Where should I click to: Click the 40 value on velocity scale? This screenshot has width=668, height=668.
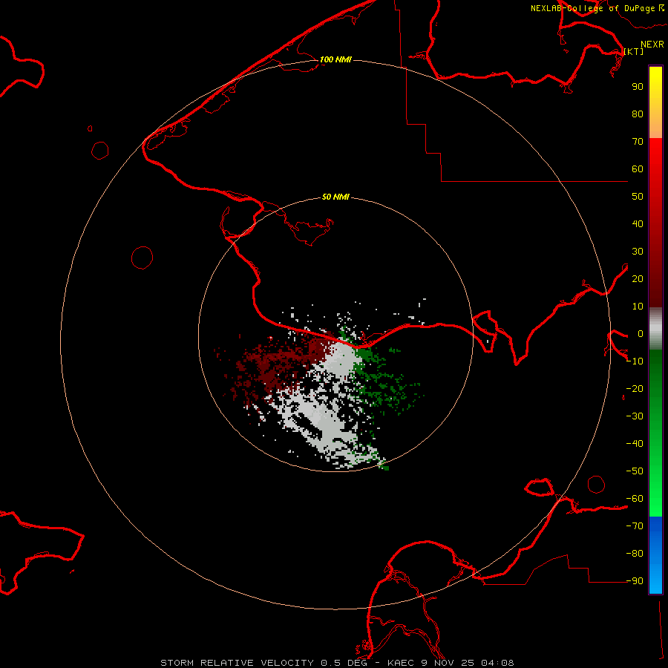click(x=638, y=223)
